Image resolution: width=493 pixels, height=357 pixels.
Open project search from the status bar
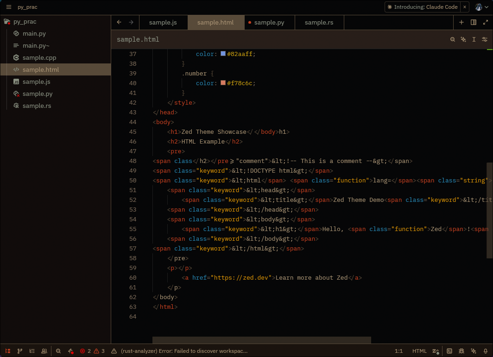(x=58, y=351)
